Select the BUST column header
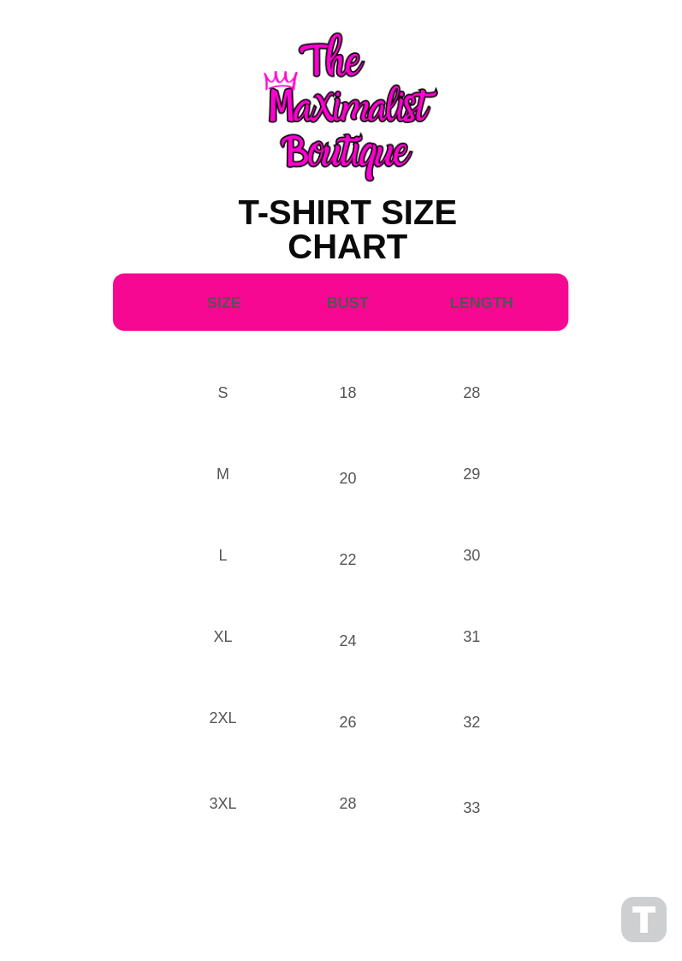 coord(347,302)
